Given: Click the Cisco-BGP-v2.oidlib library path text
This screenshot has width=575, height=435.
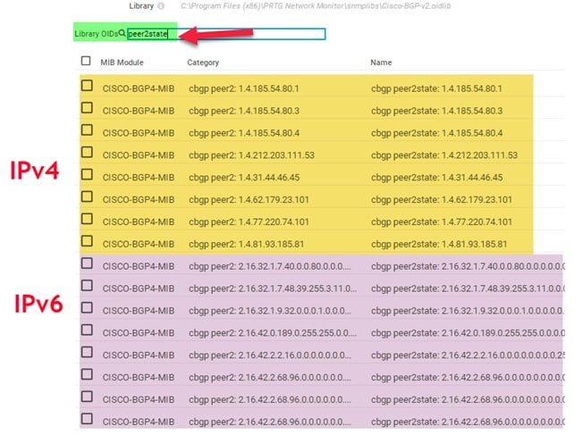Looking at the screenshot, I should pyautogui.click(x=316, y=6).
